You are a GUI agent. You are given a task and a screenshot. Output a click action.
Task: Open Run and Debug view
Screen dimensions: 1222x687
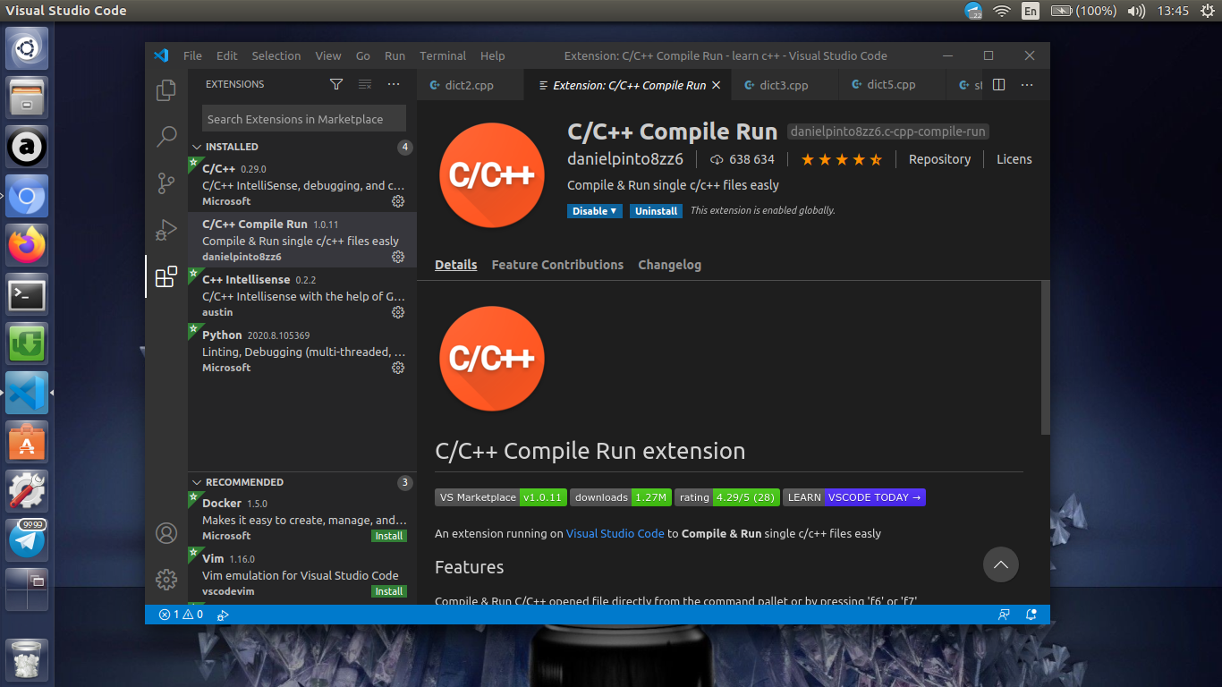(166, 230)
